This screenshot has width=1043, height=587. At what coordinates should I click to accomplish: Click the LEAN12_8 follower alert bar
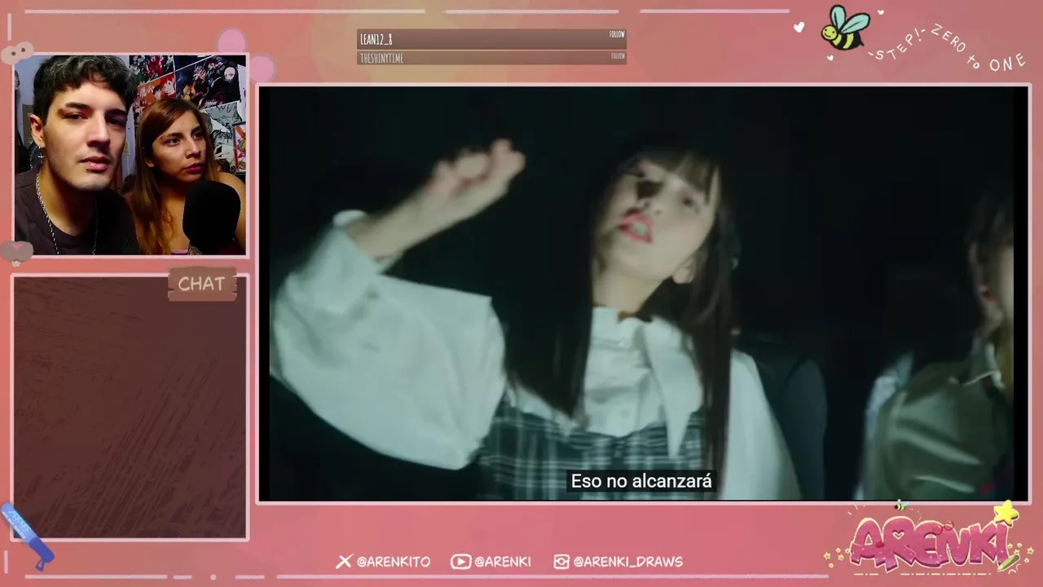491,38
